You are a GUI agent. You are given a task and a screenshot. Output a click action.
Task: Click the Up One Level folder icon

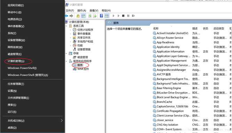pyautogui.click(x=78, y=16)
